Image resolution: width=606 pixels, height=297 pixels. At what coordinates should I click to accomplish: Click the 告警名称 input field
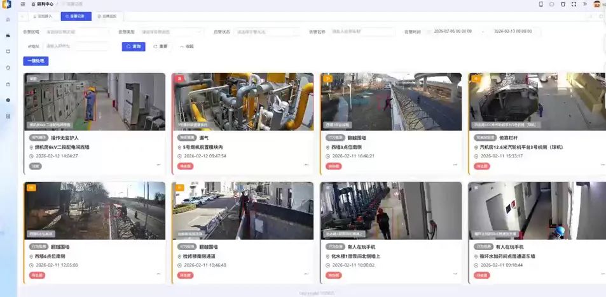point(362,32)
